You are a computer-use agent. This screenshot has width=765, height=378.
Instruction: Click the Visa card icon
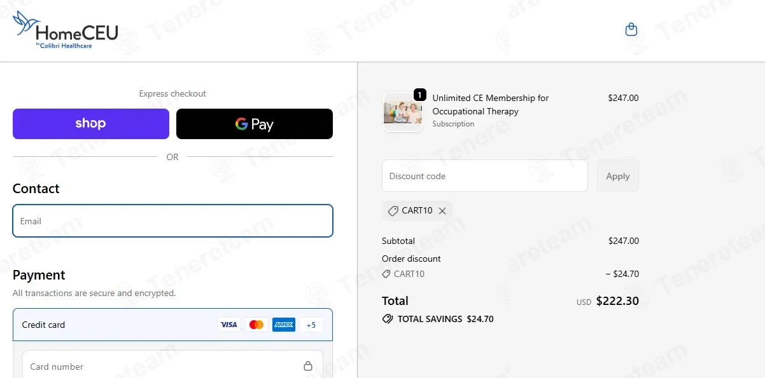(228, 325)
